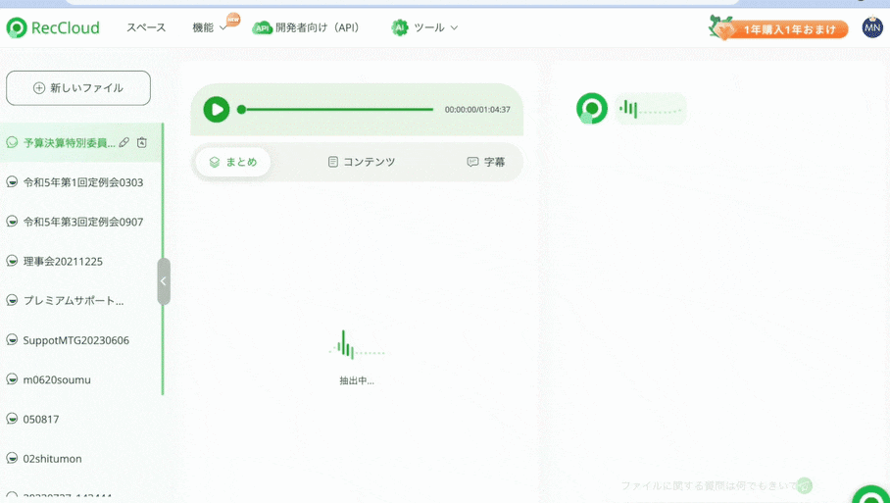Switch to the 字幕 tab
This screenshot has width=890, height=503.
[x=486, y=162]
